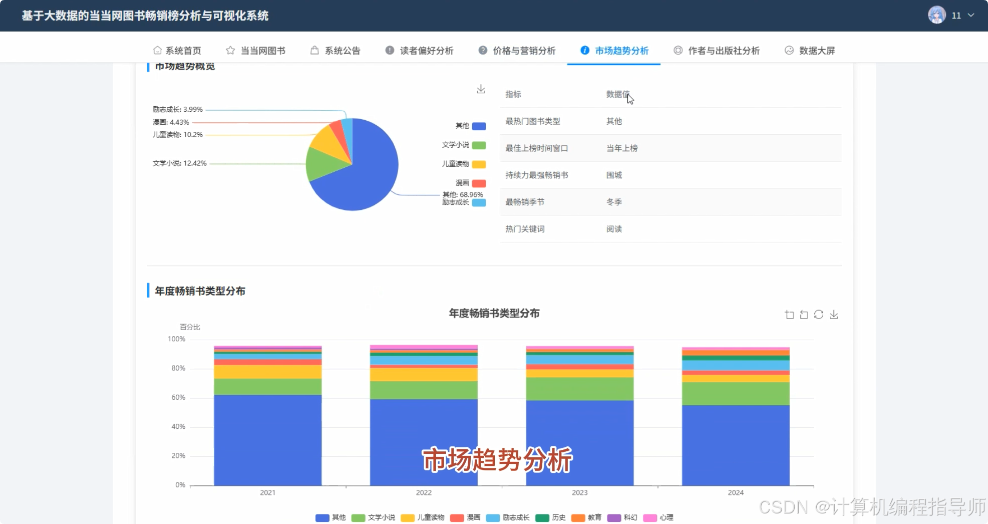Select 热门关键词 table row label
The height and width of the screenshot is (524, 988).
click(525, 229)
